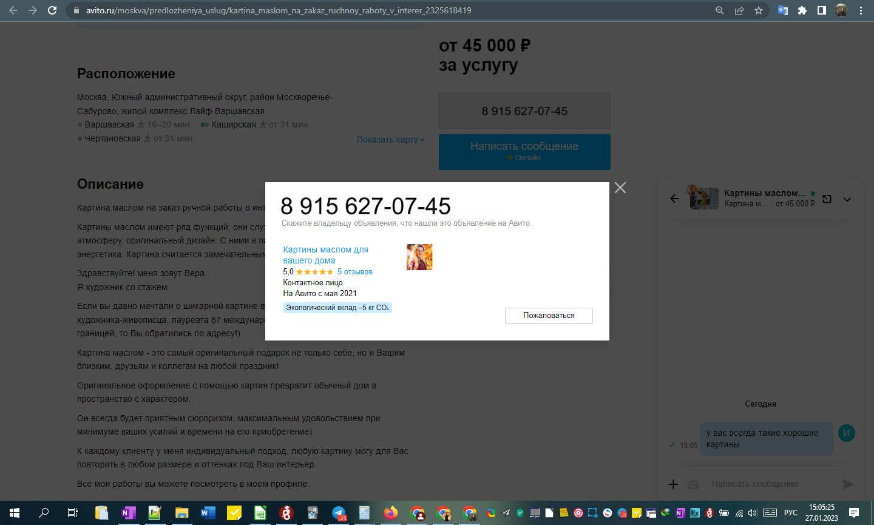Open Firefox from the taskbar
Image resolution: width=874 pixels, height=525 pixels.
pyautogui.click(x=391, y=513)
